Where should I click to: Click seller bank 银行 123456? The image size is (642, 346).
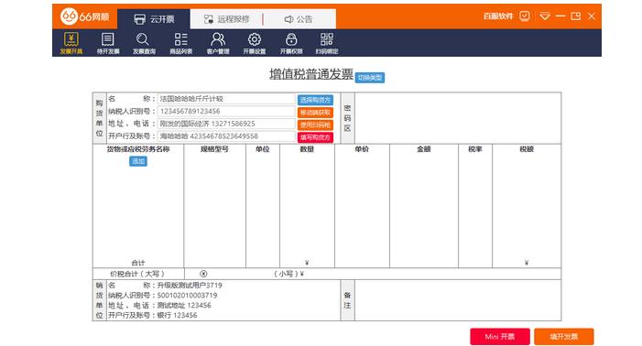[x=178, y=315]
